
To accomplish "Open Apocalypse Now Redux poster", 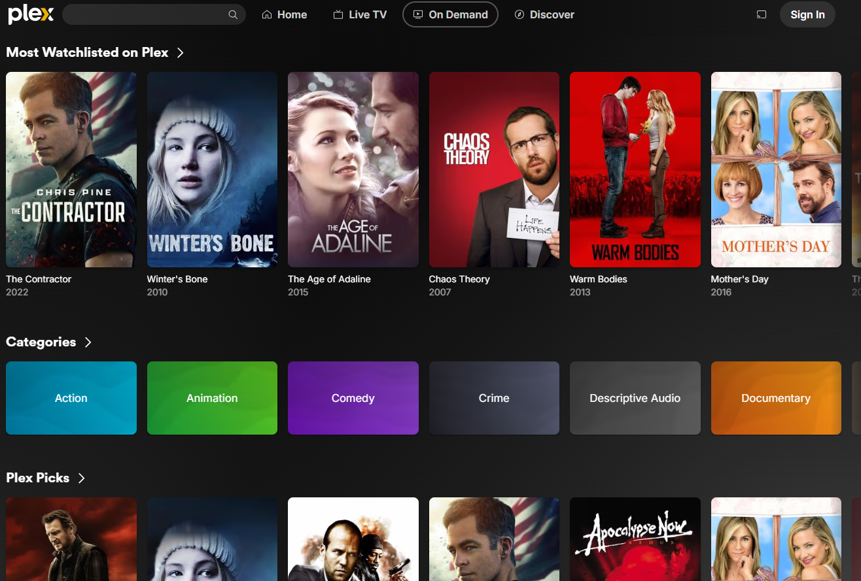I will 635,539.
